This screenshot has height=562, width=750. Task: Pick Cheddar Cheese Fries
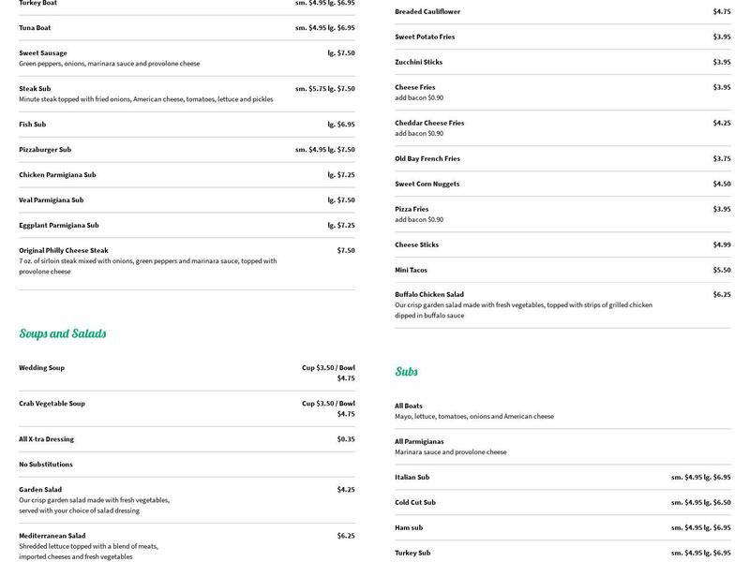tap(429, 123)
